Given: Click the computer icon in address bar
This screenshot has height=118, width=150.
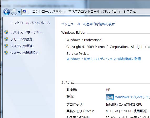Looking at the screenshot, I should 24,12.
